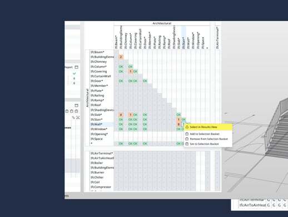Choose Select in Results View menu entry
The width and height of the screenshot is (288, 217).
[208, 127]
